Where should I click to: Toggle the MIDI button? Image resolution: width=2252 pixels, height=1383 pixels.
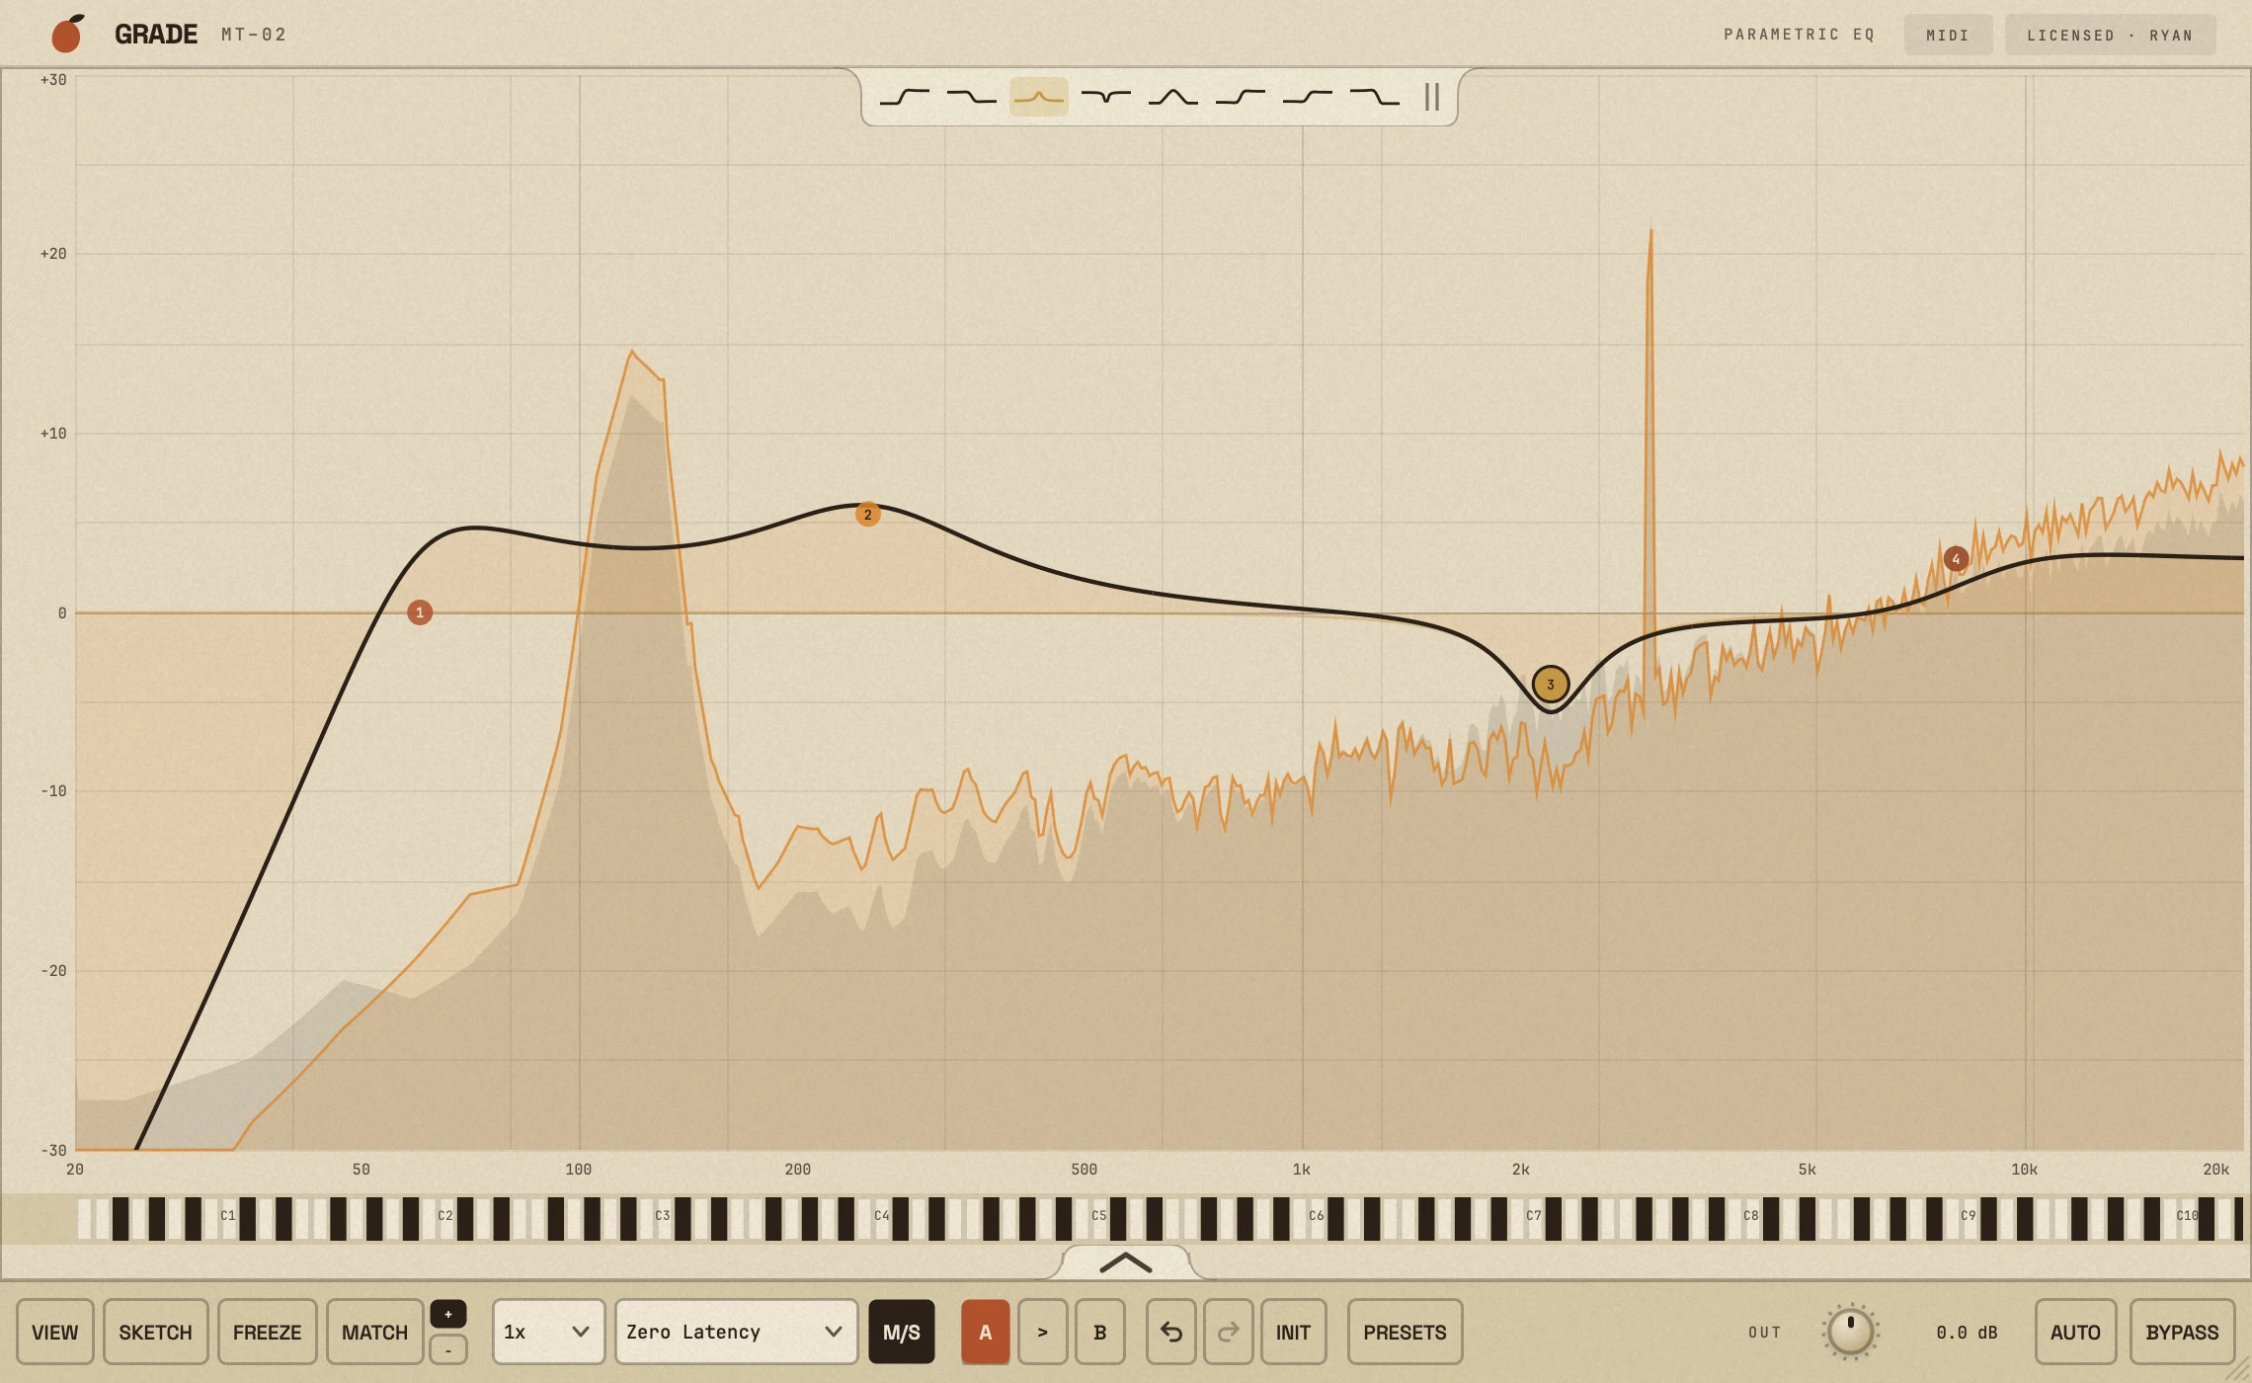click(1948, 35)
